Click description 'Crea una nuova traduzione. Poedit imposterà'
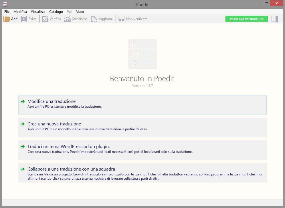Screen dimensions: 285x208 tap(110, 151)
